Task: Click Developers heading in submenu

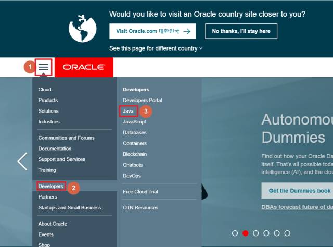Action: click(136, 90)
